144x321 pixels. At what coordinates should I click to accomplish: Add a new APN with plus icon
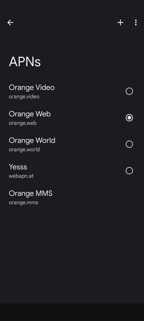[120, 23]
